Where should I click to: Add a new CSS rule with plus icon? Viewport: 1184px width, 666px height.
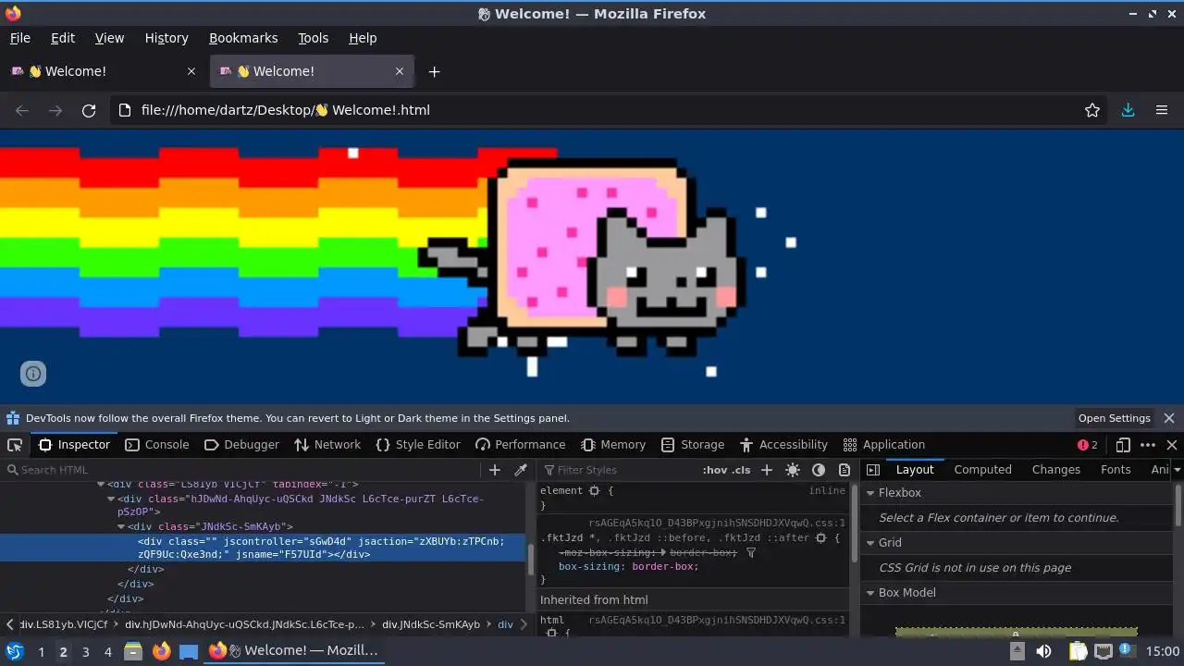pyautogui.click(x=766, y=470)
